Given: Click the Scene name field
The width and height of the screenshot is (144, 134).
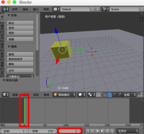Looking at the screenshot, I should (x=124, y=9).
